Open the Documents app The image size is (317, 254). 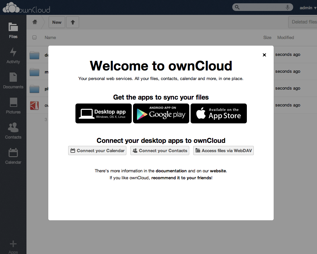click(x=13, y=81)
